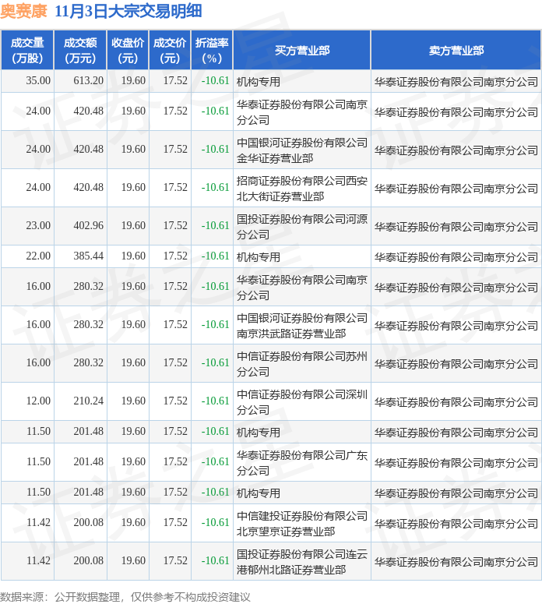Open buyer 中信证券 深圳分公司
This screenshot has width=542, height=604.
(301, 401)
